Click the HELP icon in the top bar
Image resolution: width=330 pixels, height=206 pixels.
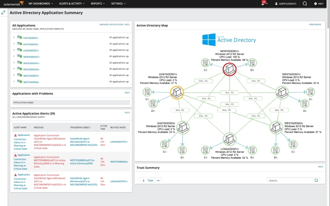319,4
